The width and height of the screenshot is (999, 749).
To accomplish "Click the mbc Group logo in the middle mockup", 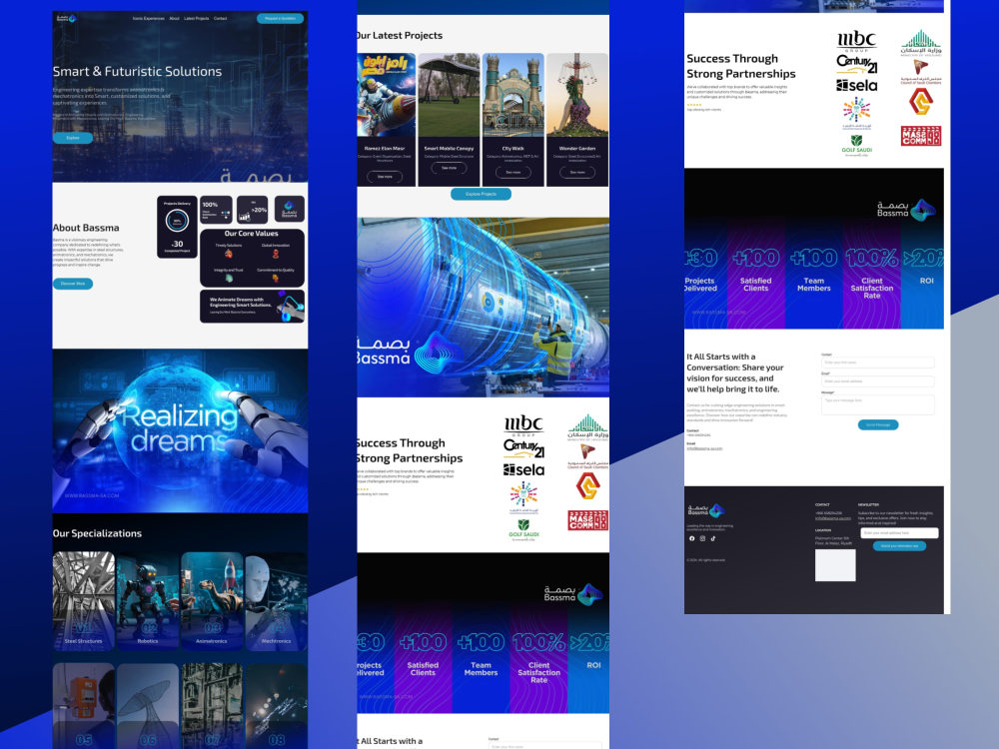I will point(523,424).
